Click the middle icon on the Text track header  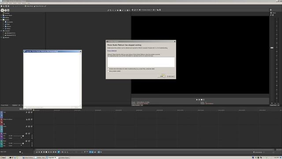click(29, 112)
